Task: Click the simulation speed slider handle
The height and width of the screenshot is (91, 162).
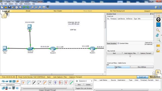Action: click(130, 56)
